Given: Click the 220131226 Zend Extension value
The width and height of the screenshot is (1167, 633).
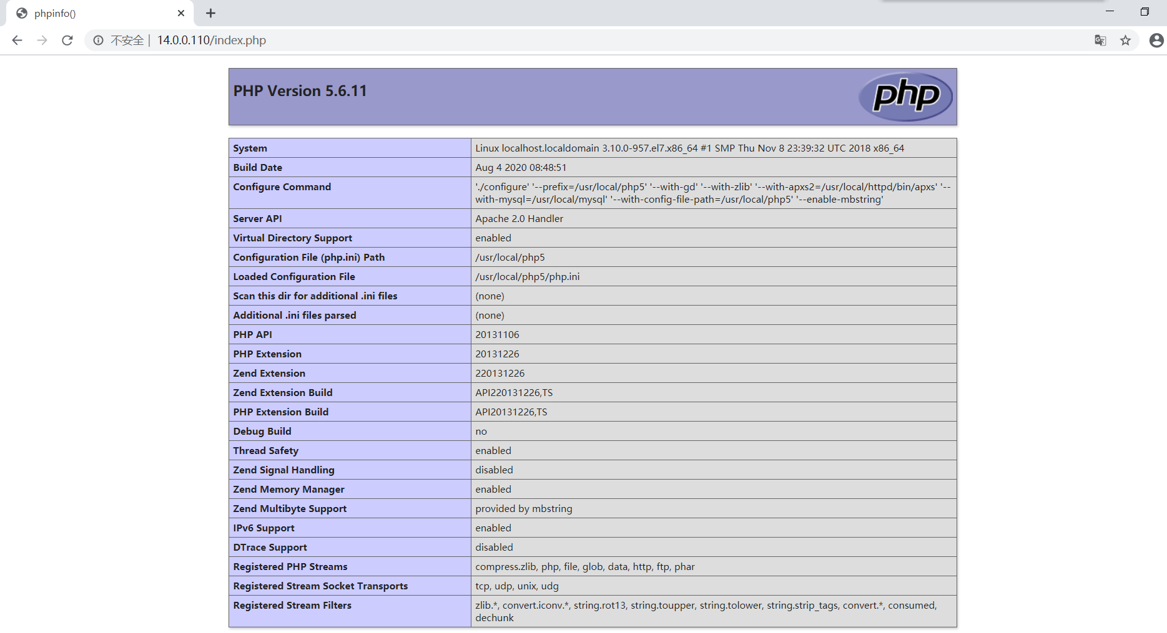Looking at the screenshot, I should tap(500, 374).
